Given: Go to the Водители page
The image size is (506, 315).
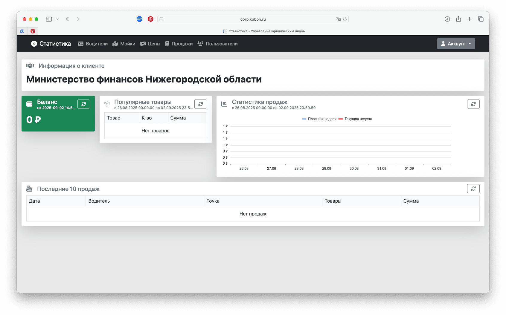Looking at the screenshot, I should (x=93, y=44).
